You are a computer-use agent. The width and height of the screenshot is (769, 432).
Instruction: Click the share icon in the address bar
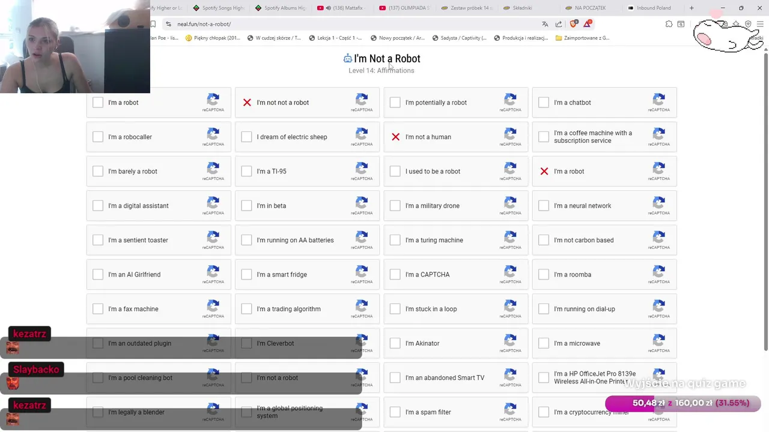559,24
